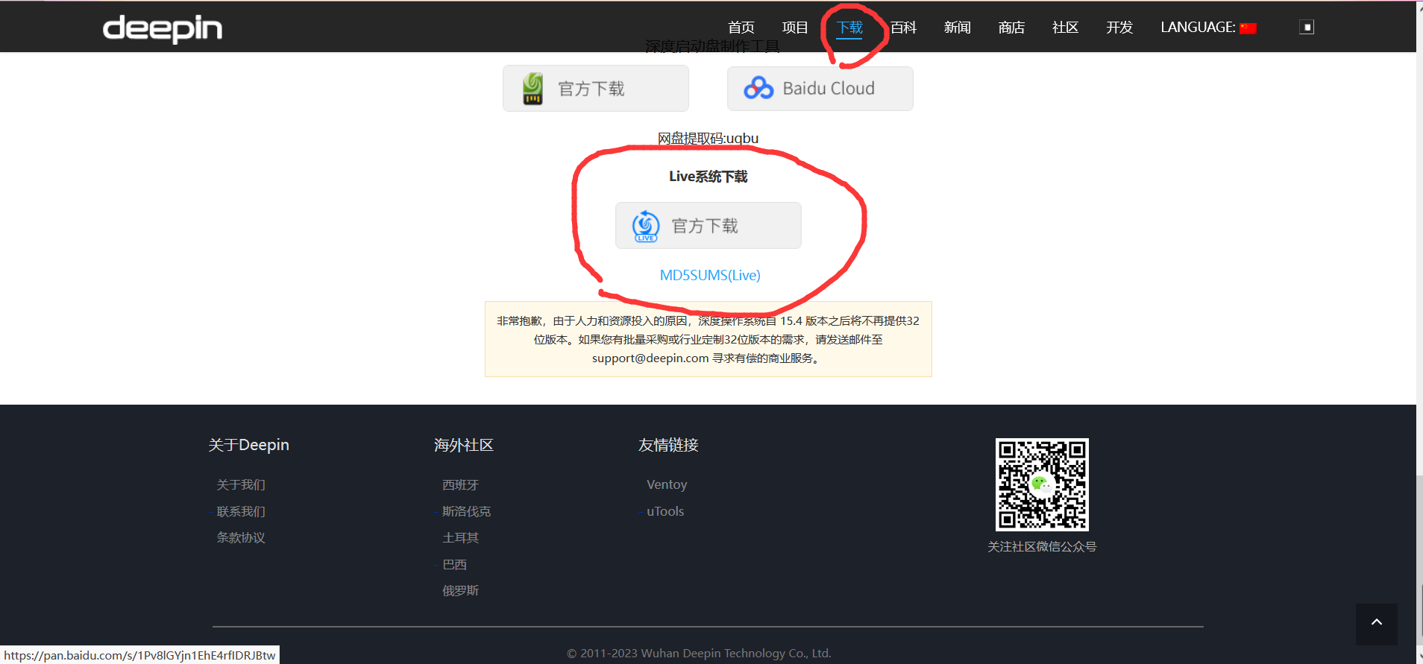The image size is (1423, 664).
Task: Open the 土耳其 community link
Action: coord(460,537)
